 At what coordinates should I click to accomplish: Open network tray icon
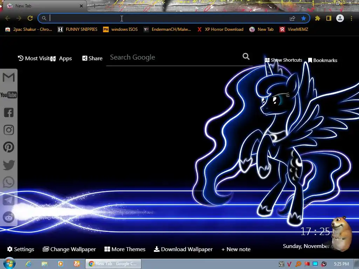315,264
